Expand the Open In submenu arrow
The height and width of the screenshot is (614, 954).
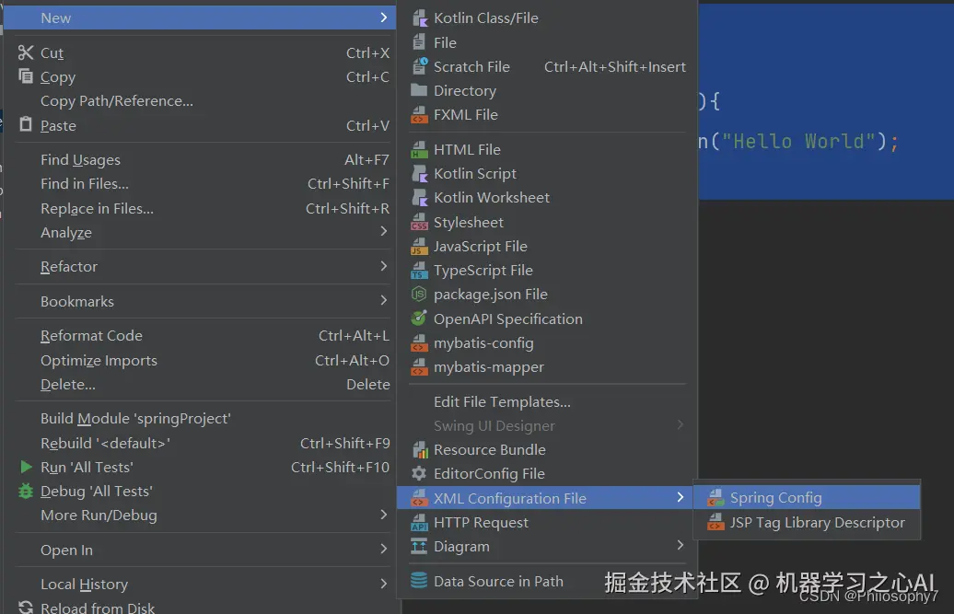tap(383, 549)
